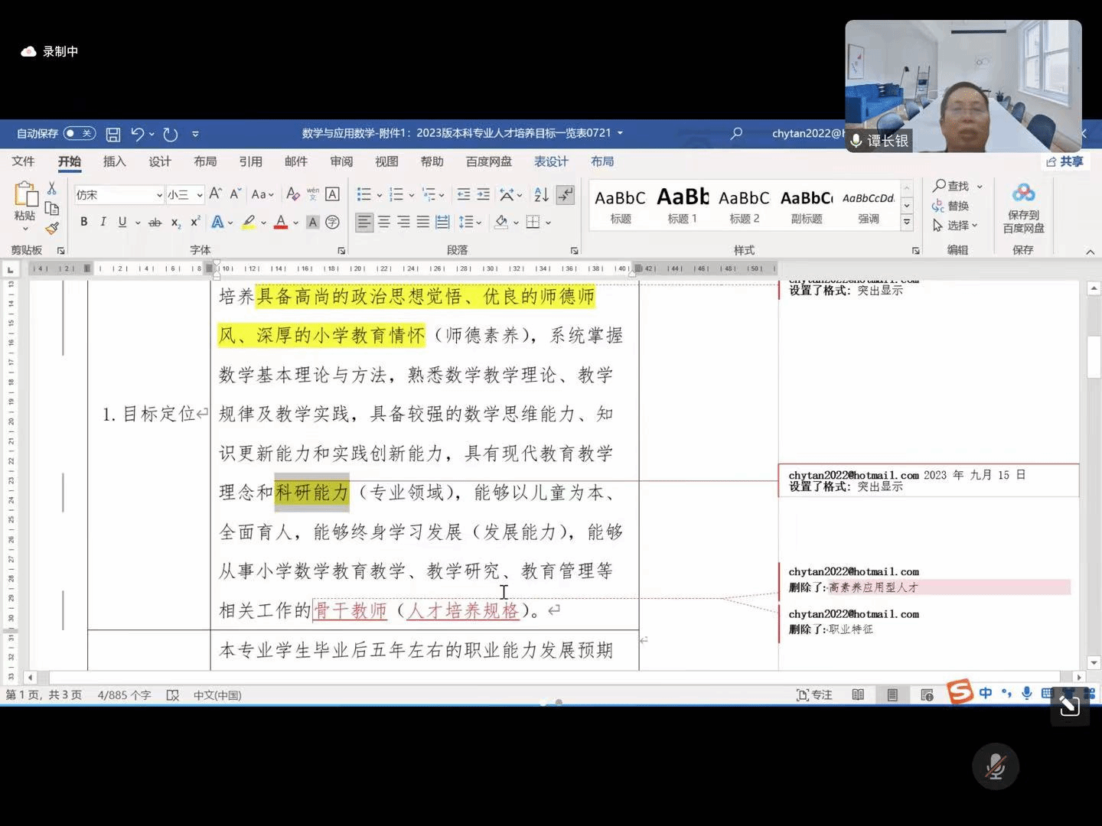Click the Clear Formatting eraser icon
The width and height of the screenshot is (1102, 826).
(x=292, y=194)
